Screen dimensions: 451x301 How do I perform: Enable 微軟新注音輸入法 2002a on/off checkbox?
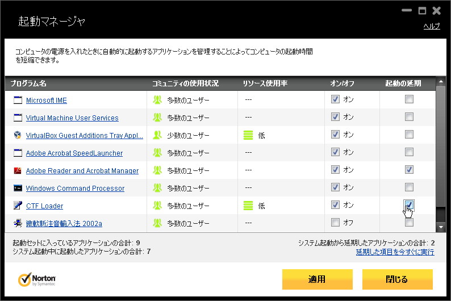tap(335, 222)
